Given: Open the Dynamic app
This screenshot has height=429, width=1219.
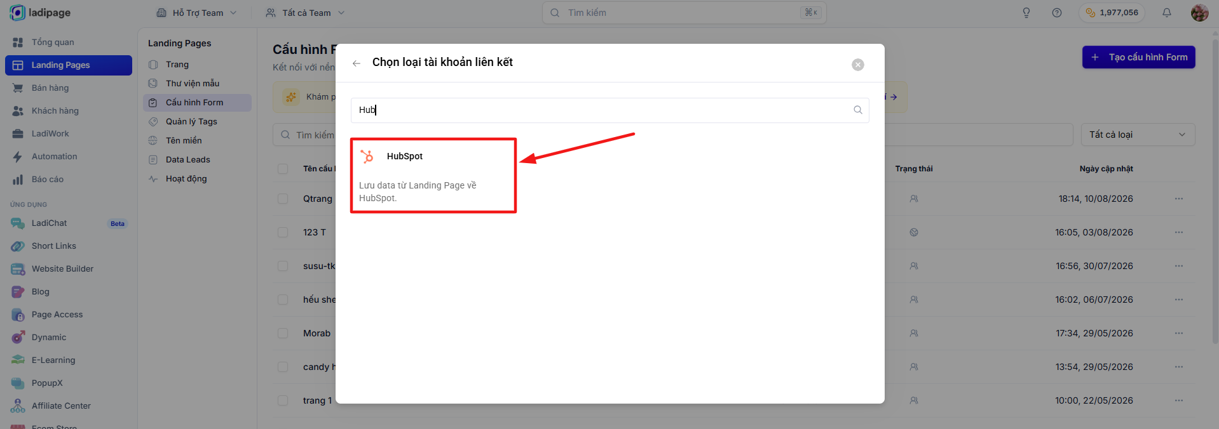Looking at the screenshot, I should tap(69, 337).
